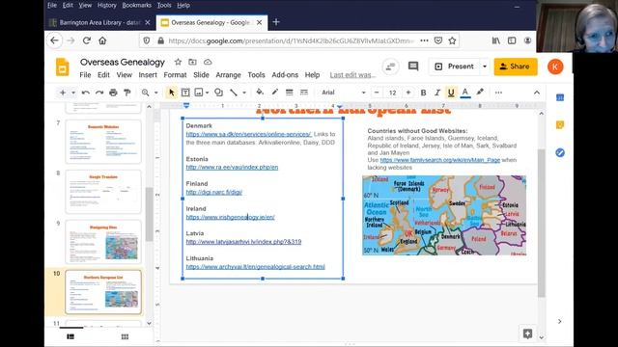Open the Insert menu in Slides

click(148, 75)
